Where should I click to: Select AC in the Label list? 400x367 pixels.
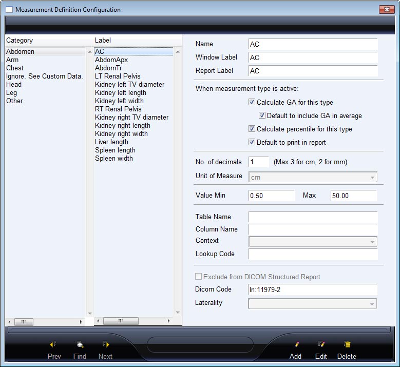click(134, 51)
